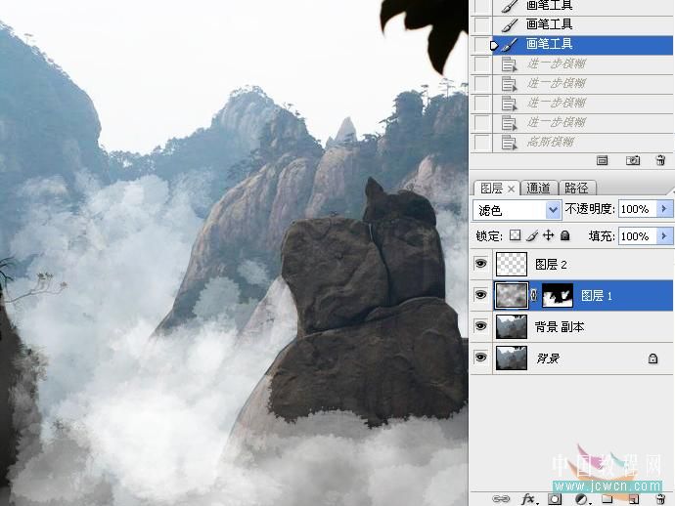675x506 pixels.
Task: Hide the 背景 layer
Action: click(481, 358)
